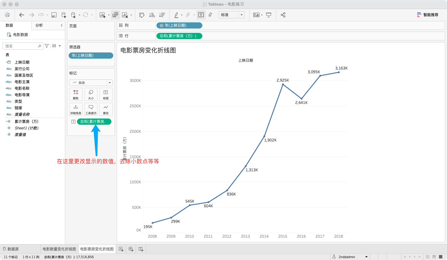Switch to the 数据 pane tab
This screenshot has width=447, height=260.
(9, 25)
